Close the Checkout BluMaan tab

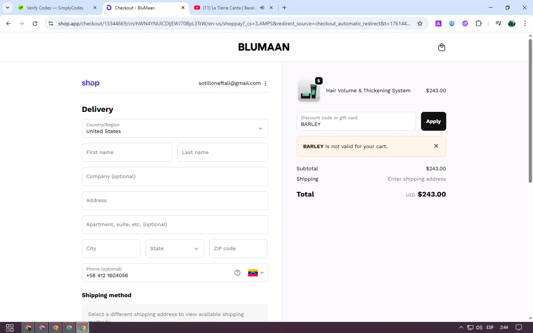(183, 7)
